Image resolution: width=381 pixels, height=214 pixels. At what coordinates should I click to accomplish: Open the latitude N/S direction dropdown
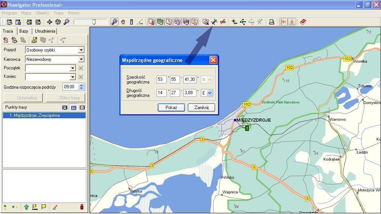tap(210, 79)
